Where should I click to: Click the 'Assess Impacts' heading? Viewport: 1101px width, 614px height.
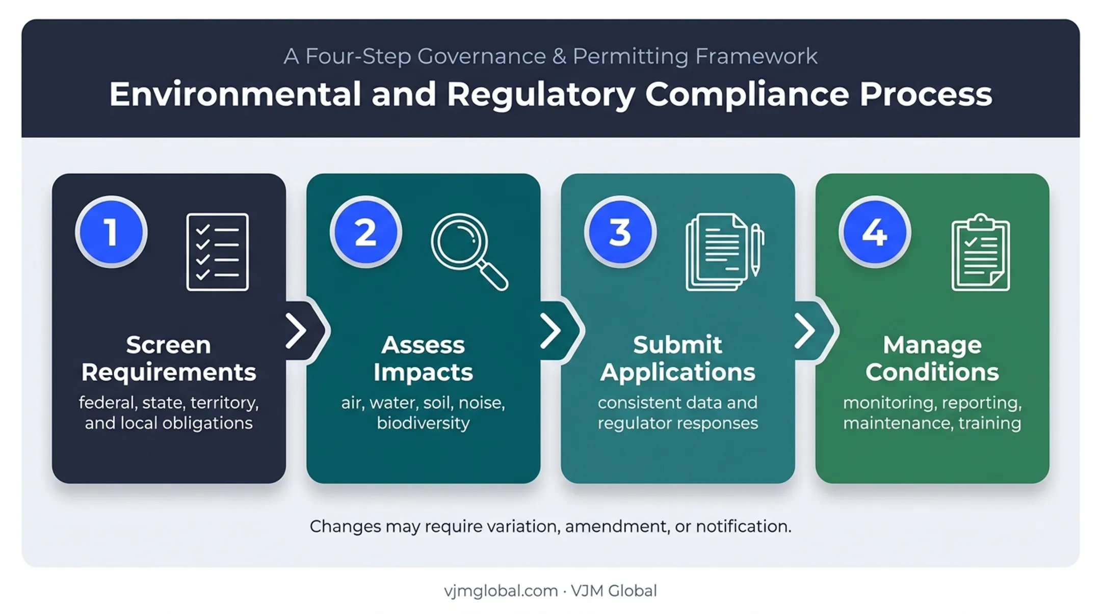coord(423,358)
